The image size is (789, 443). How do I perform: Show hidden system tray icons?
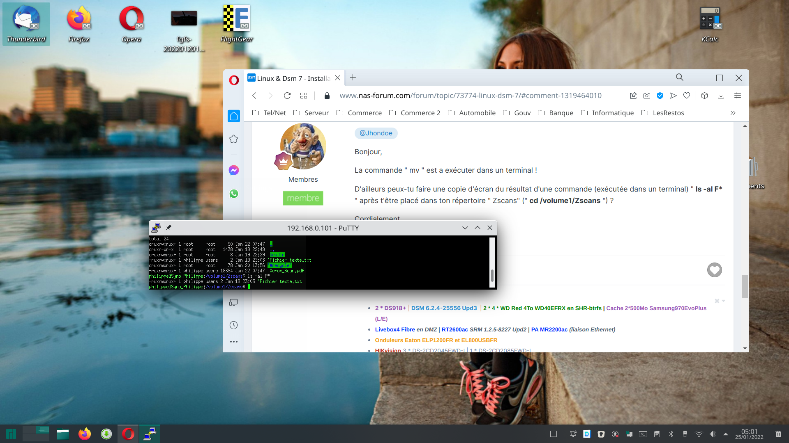point(726,434)
